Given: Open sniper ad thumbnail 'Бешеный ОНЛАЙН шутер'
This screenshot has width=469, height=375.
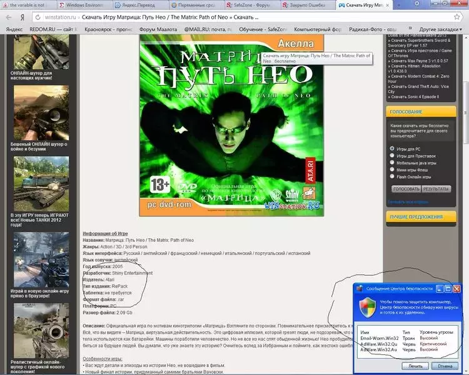Looking at the screenshot, I should coord(41,112).
